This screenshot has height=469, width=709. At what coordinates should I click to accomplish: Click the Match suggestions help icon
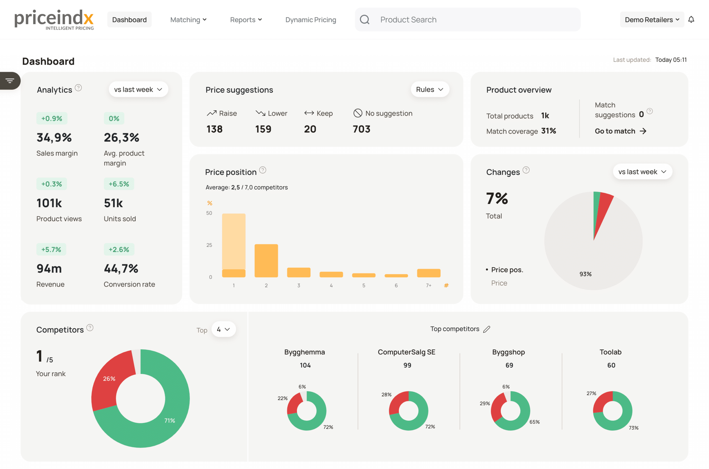(x=649, y=111)
